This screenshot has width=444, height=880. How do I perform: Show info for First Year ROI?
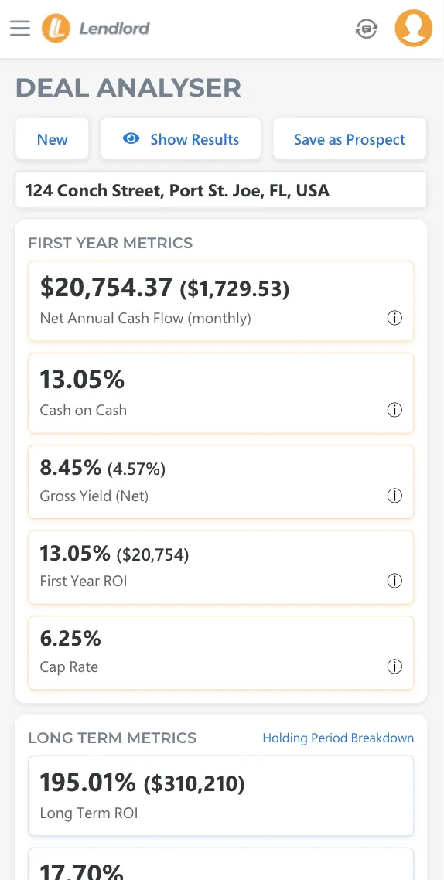pos(394,581)
